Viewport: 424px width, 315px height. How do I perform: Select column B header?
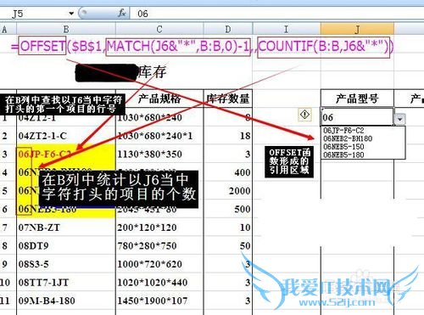tap(66, 29)
